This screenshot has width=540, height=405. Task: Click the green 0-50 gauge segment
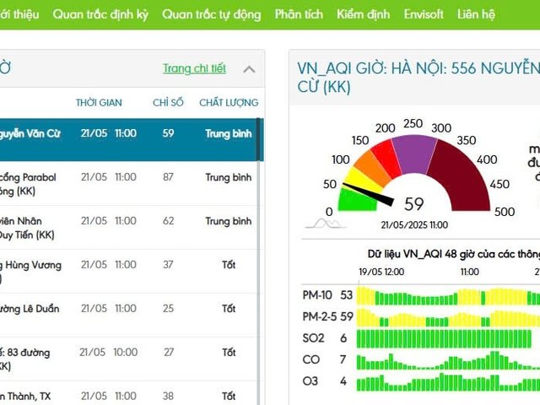[x=354, y=201]
